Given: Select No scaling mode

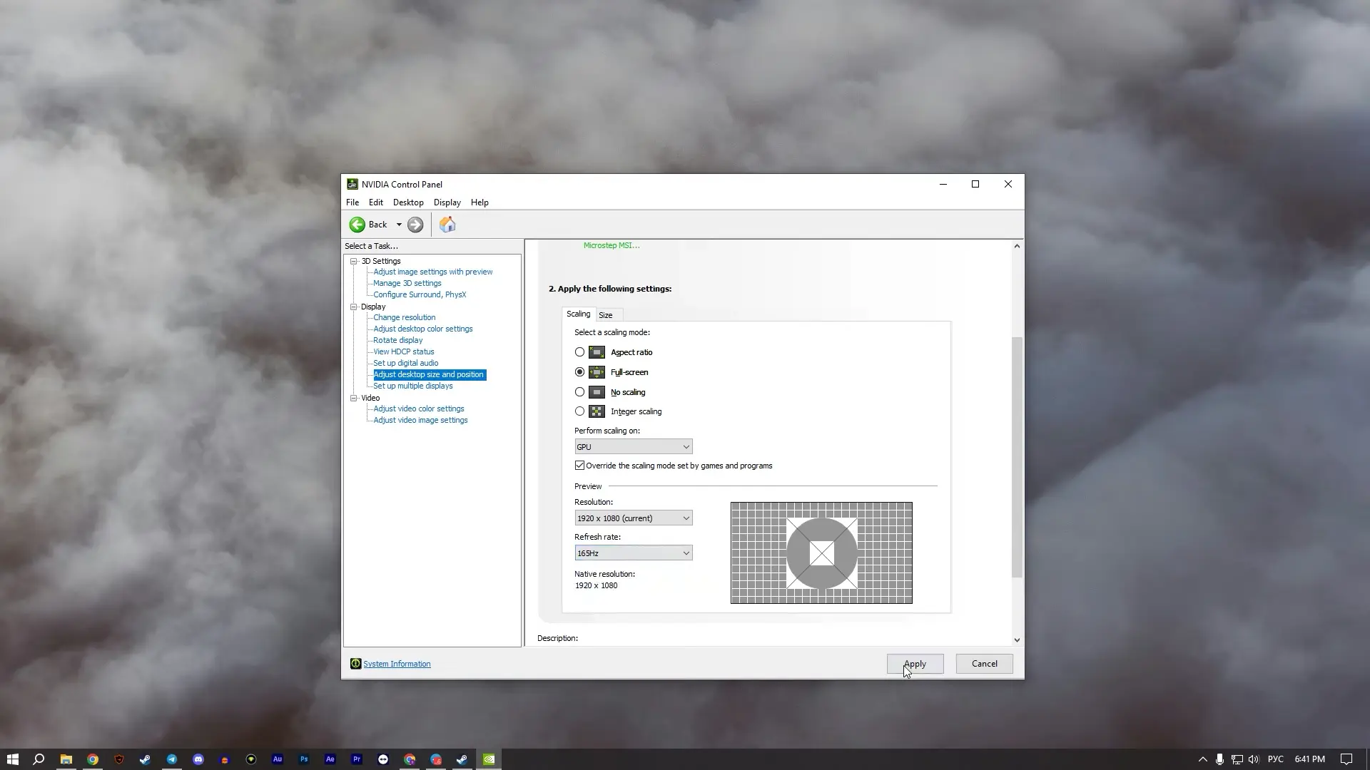Looking at the screenshot, I should 579,392.
